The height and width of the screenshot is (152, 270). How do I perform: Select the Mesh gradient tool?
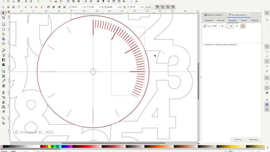(3, 76)
